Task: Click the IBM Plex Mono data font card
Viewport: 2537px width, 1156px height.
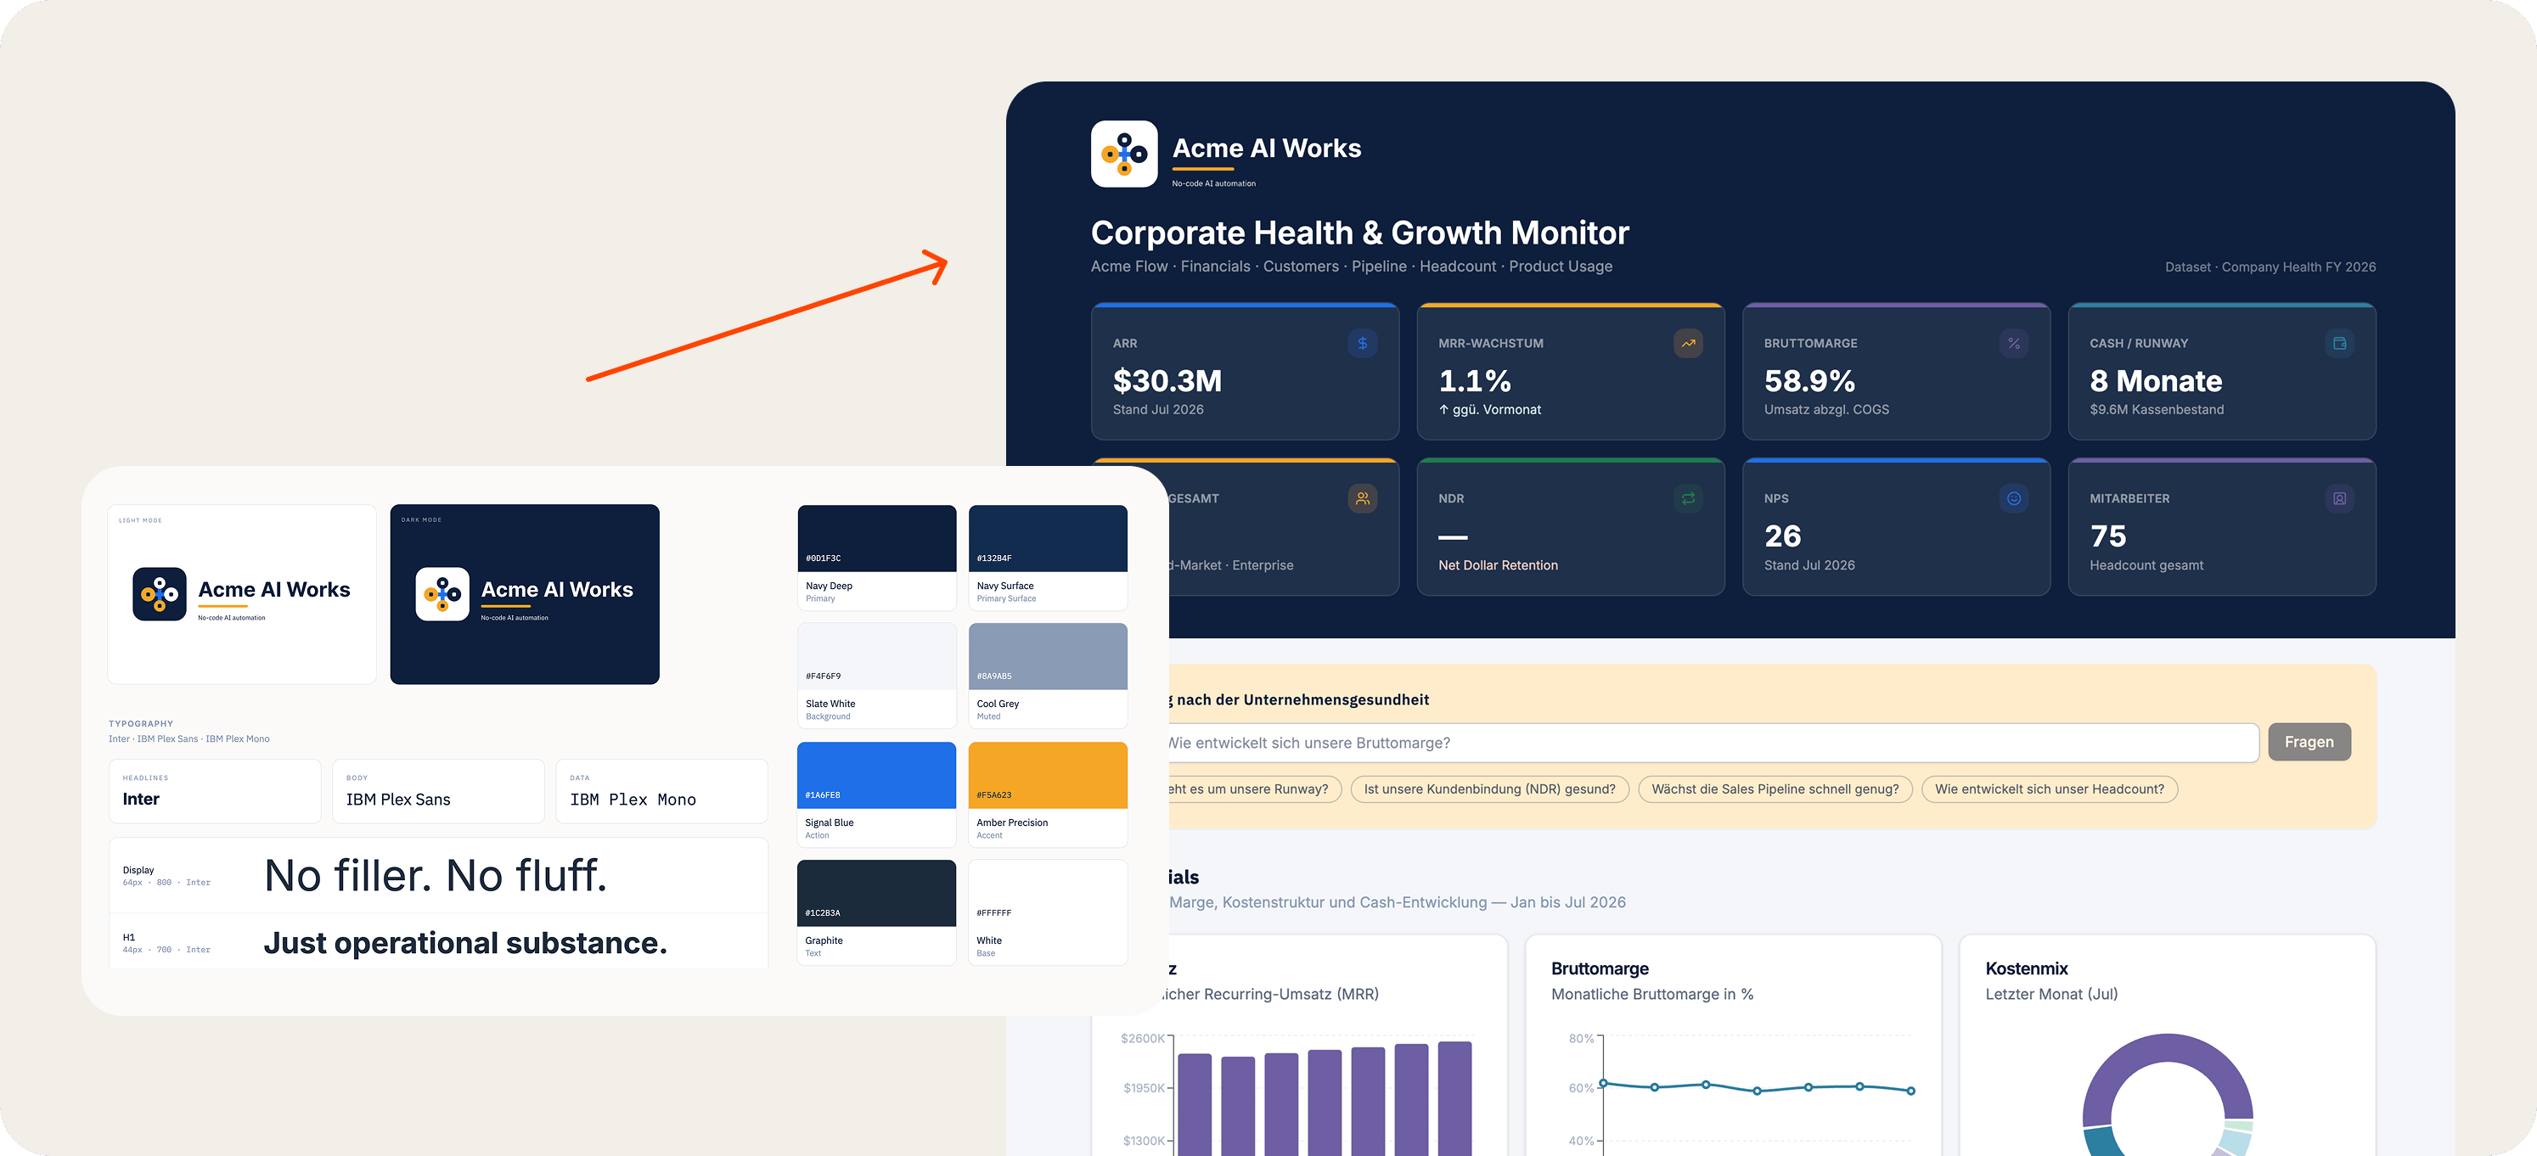Action: (x=661, y=791)
